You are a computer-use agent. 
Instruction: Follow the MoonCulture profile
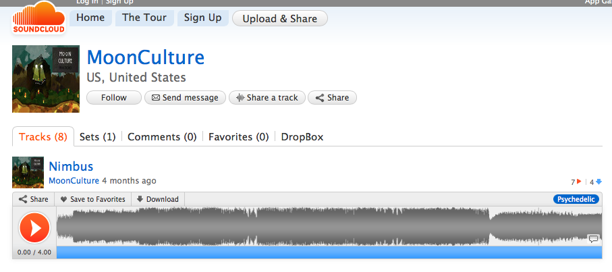pyautogui.click(x=114, y=98)
